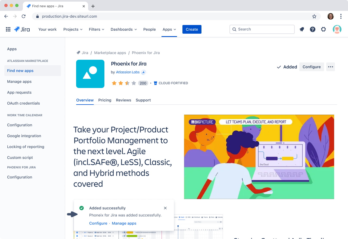Open your profile avatar menu
348x239 pixels.
pos(337,29)
